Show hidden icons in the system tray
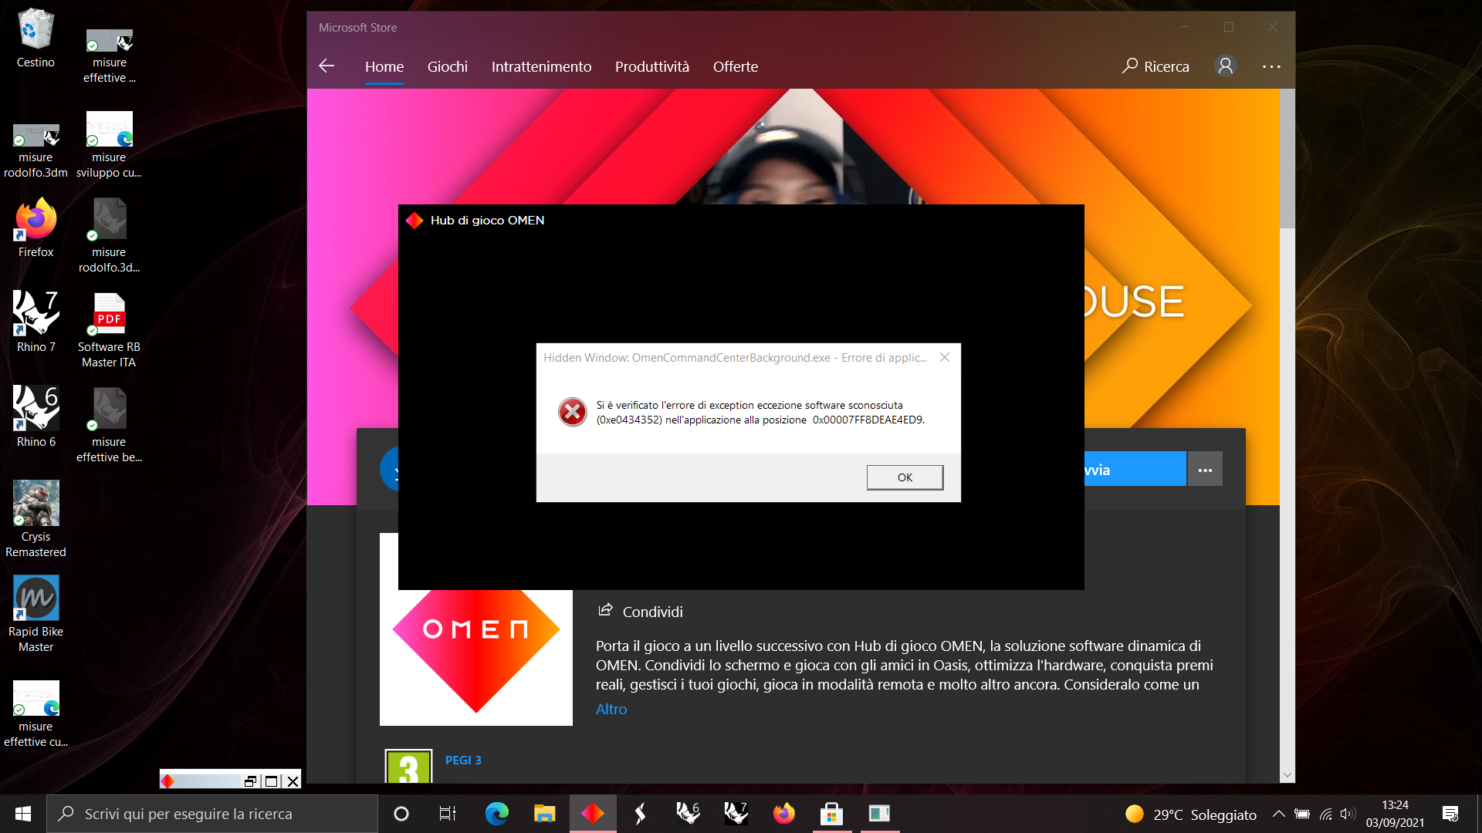The image size is (1482, 833). [x=1280, y=814]
